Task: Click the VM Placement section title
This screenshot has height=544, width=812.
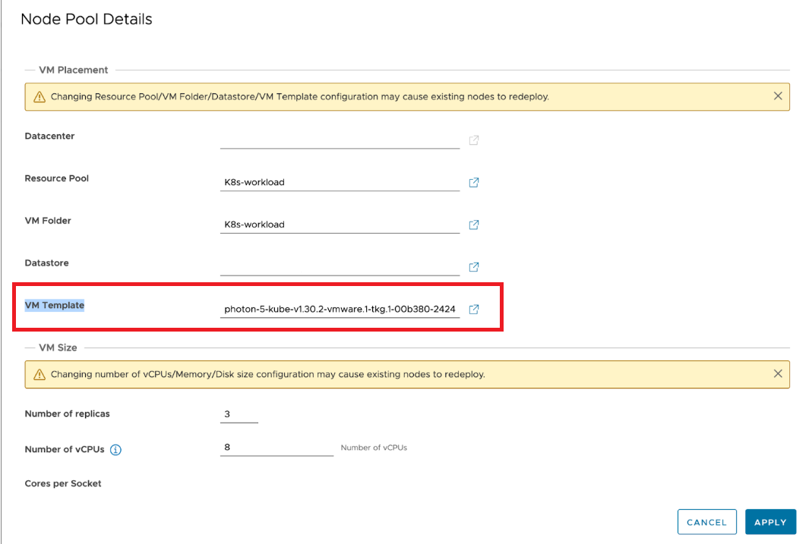Action: (74, 70)
